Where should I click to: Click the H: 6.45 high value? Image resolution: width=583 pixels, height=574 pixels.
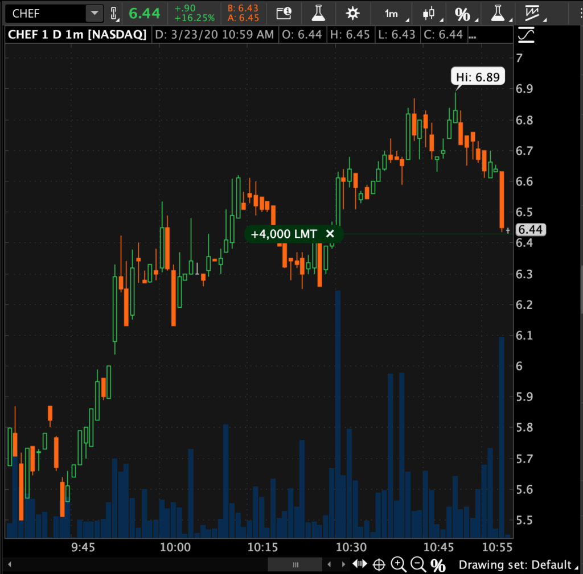pos(350,35)
